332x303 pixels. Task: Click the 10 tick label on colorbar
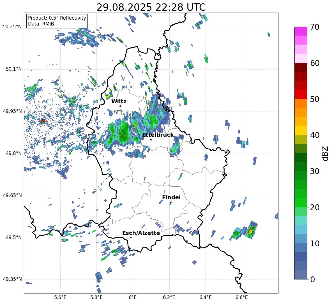[315, 243]
